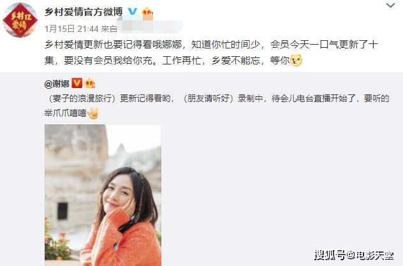The height and width of the screenshot is (266, 403).
Task: Click the post text starting with 乡村爱情更新也要记得看
Action: pos(211,52)
